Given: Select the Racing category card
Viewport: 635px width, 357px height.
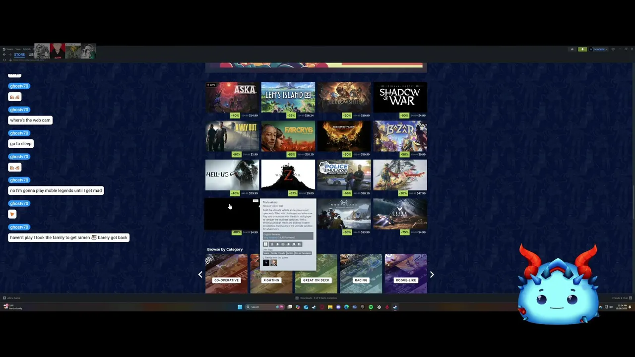Looking at the screenshot, I should (361, 274).
